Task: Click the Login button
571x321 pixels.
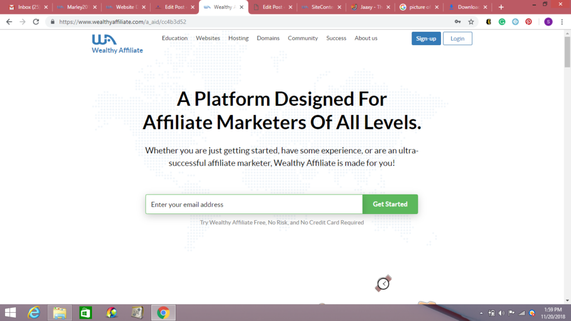Action: click(457, 38)
